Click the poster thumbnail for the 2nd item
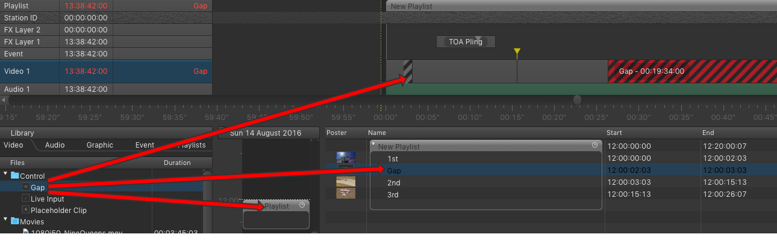 click(346, 181)
